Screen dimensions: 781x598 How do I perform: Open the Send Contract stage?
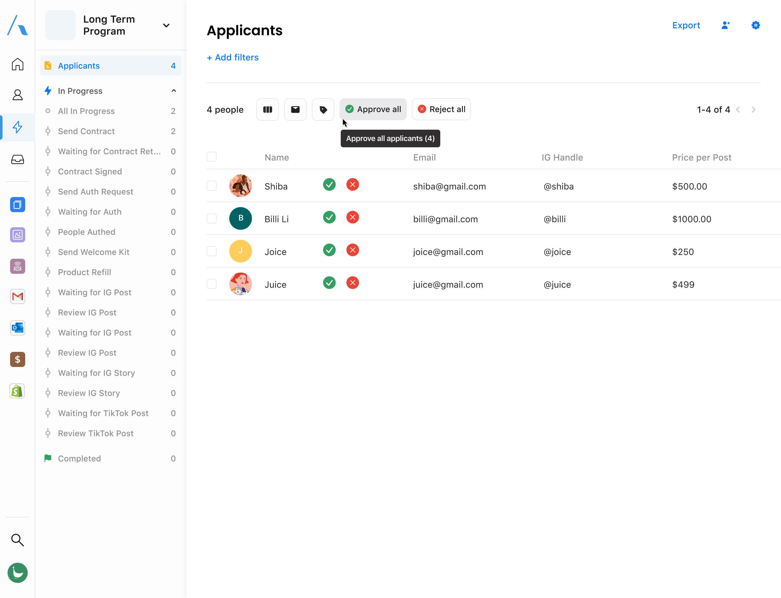(86, 131)
